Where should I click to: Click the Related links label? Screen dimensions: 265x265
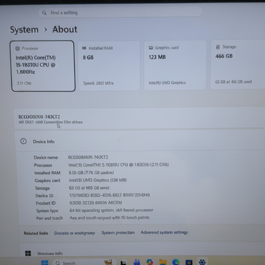click(x=36, y=234)
